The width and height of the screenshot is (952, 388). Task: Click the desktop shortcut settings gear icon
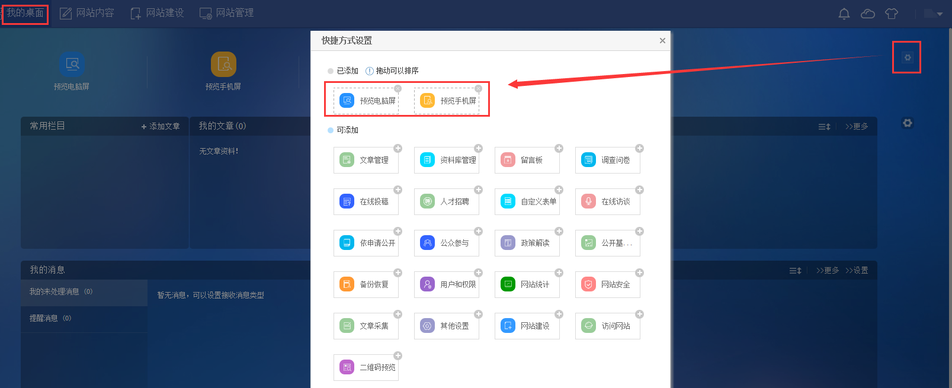(907, 57)
